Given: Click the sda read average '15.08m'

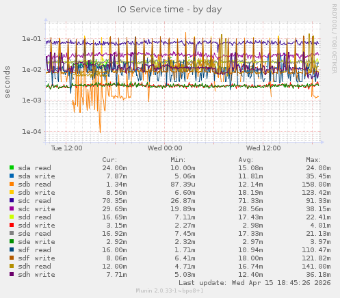Looking at the screenshot, I should [250, 168].
